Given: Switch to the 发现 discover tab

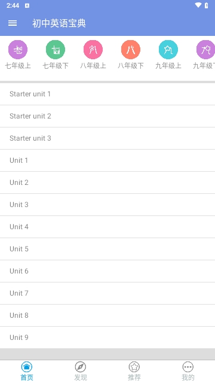Looking at the screenshot, I should point(81,371).
